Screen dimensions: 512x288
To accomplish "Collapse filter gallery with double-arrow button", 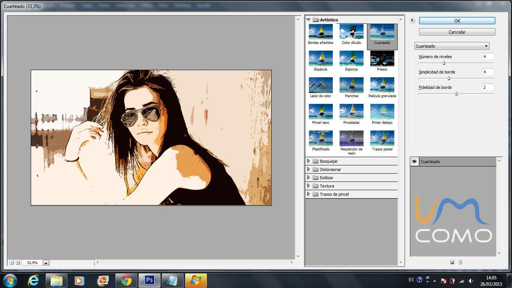I will (x=412, y=21).
